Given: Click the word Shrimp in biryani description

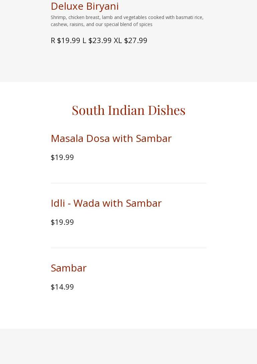Looking at the screenshot, I should pyautogui.click(x=58, y=17).
